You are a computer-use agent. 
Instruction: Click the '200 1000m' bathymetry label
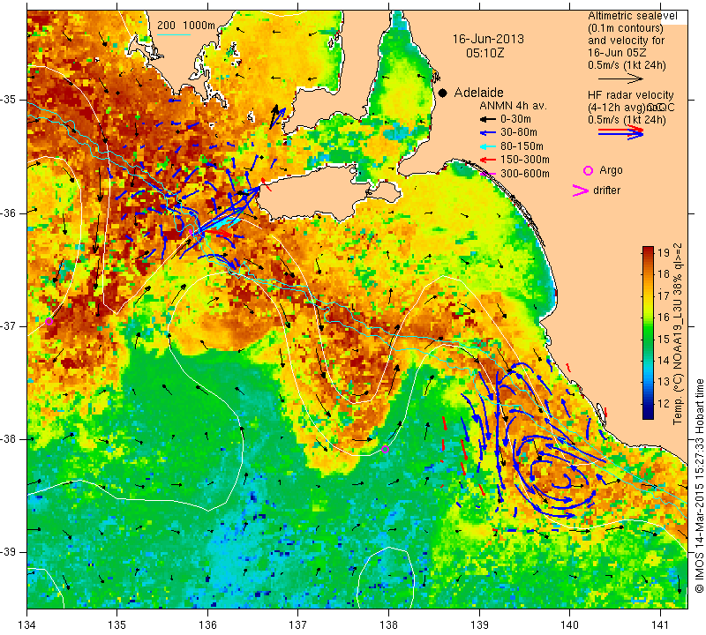pyautogui.click(x=186, y=26)
